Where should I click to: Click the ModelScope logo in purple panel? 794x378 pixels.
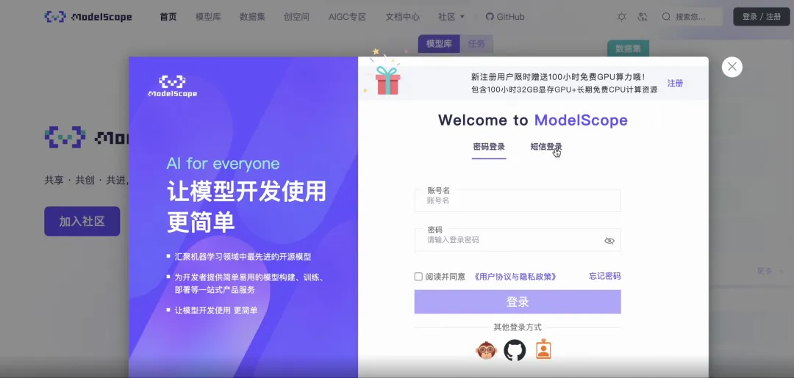(173, 87)
